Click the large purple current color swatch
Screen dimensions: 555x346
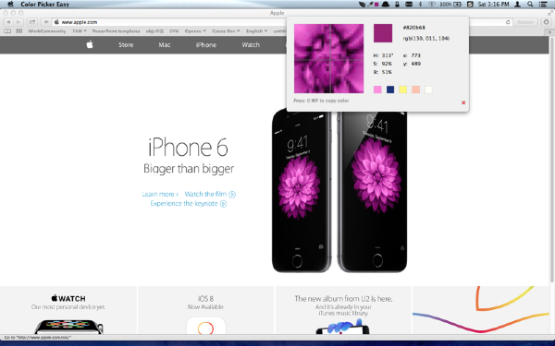tap(383, 33)
